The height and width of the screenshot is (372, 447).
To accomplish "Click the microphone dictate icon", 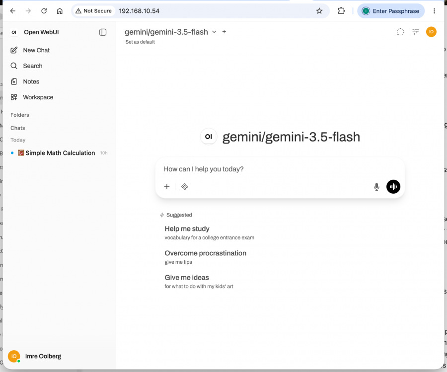I will 376,187.
